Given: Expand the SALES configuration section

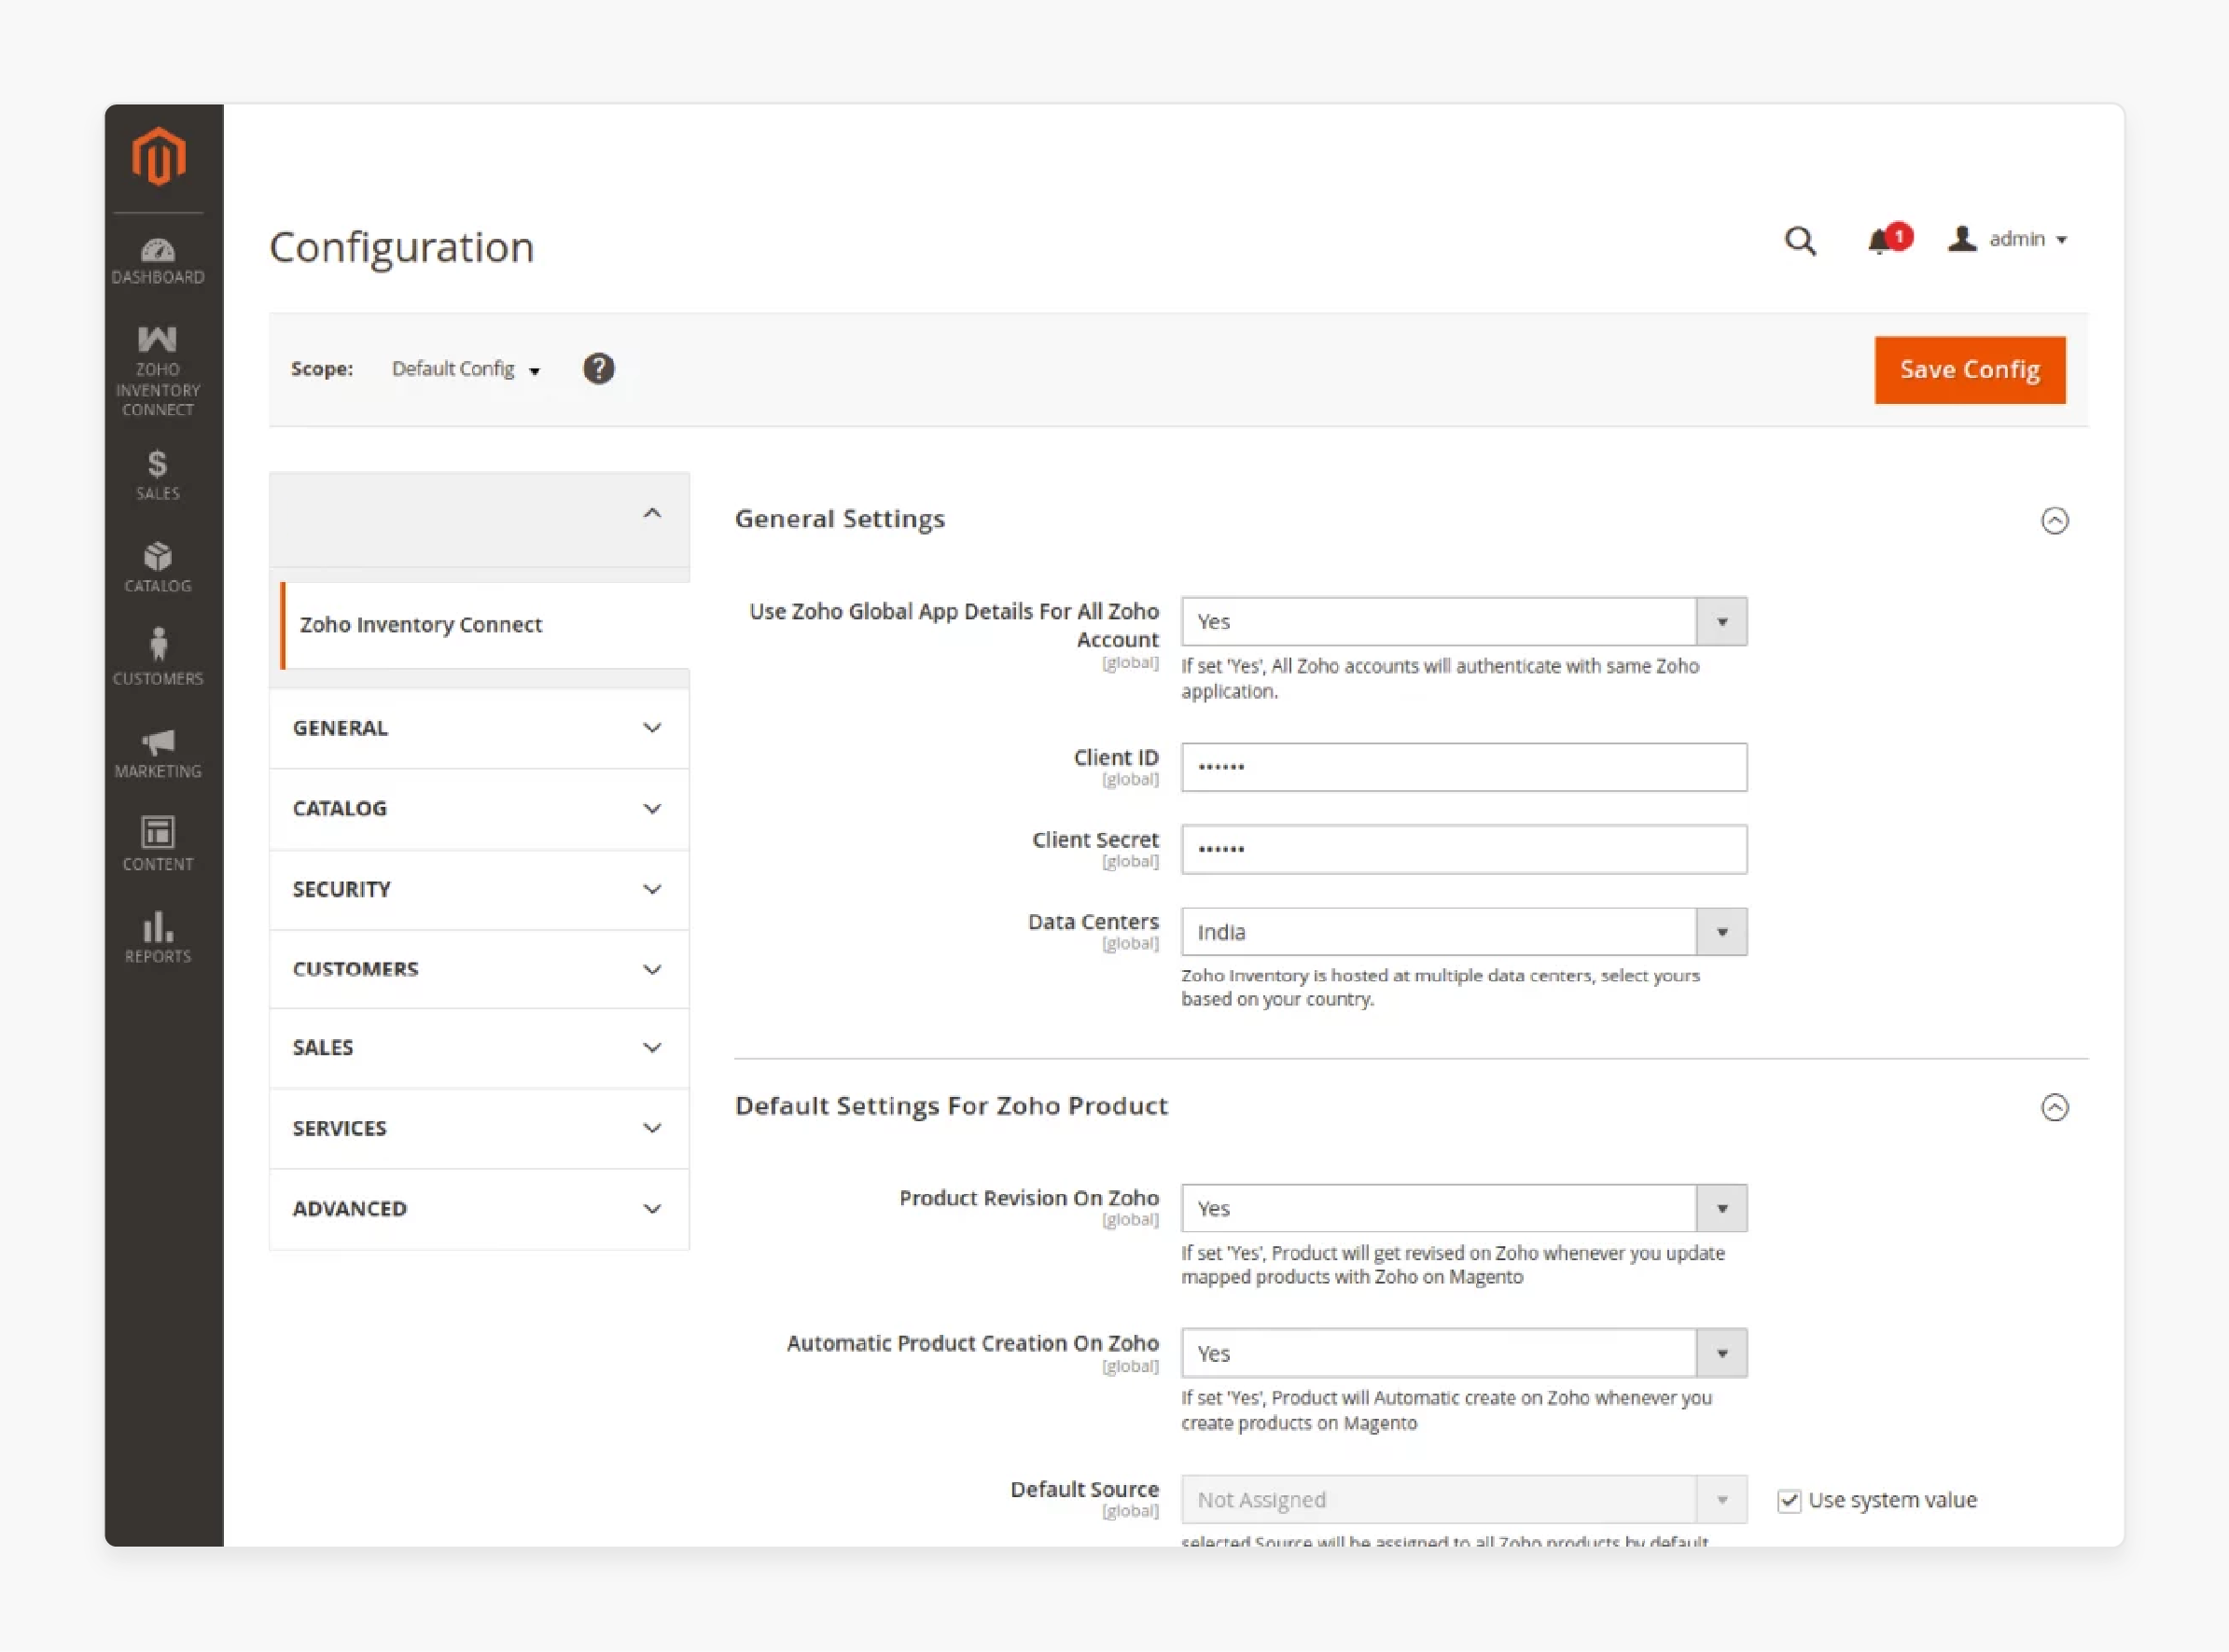Looking at the screenshot, I should click(x=479, y=1047).
